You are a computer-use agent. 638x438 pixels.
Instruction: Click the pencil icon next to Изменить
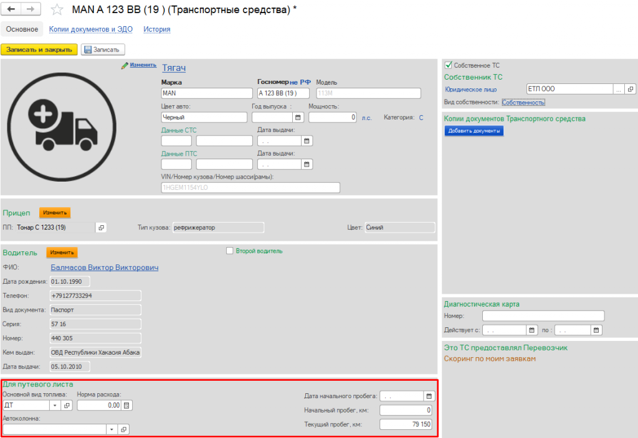coord(125,65)
